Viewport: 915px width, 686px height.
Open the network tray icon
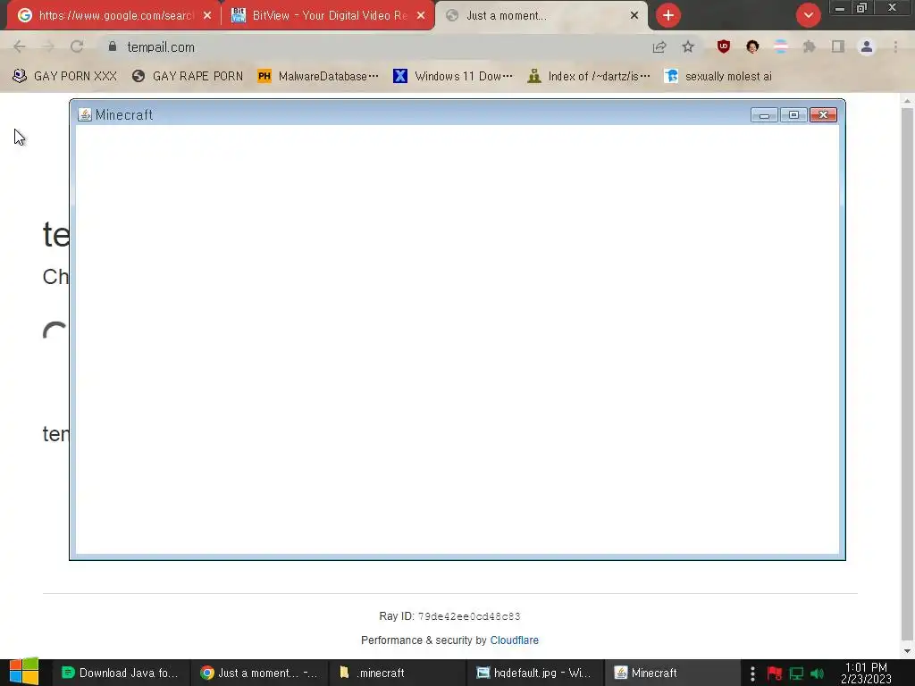(x=796, y=673)
